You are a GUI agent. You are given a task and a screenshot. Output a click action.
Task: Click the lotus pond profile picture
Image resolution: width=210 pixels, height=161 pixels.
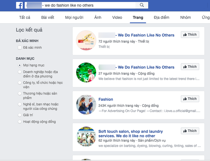click(x=86, y=72)
